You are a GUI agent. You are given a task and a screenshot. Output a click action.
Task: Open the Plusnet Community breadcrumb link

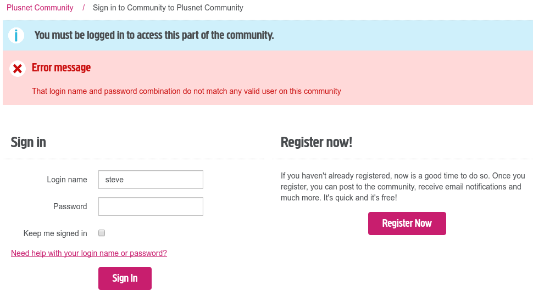pyautogui.click(x=40, y=8)
